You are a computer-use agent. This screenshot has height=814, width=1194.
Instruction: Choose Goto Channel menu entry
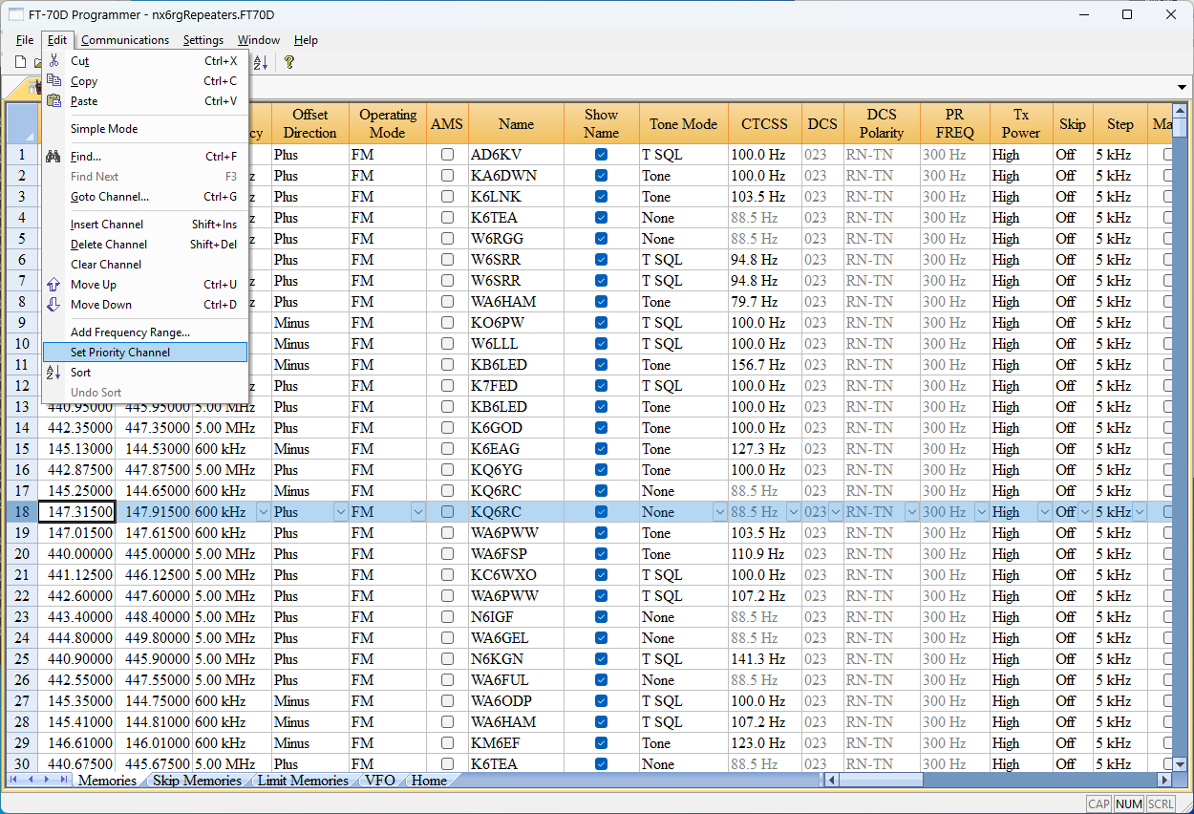coord(145,197)
